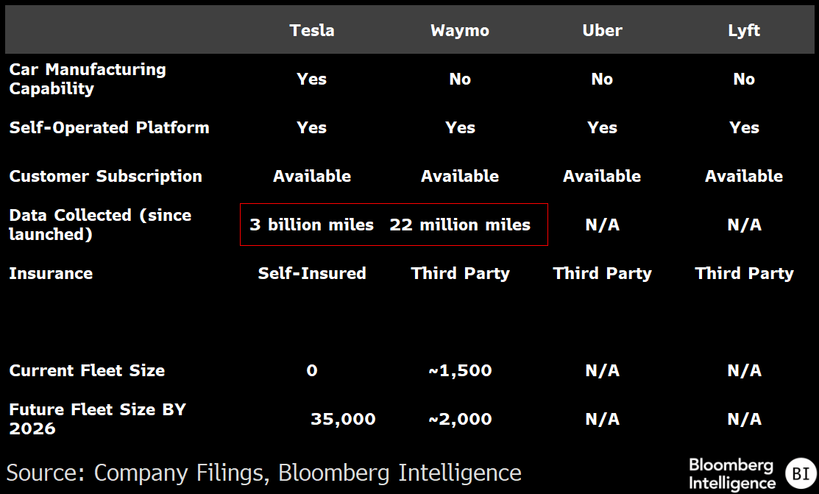Click the Future Fleet Size BY 2026 label

coord(97,419)
